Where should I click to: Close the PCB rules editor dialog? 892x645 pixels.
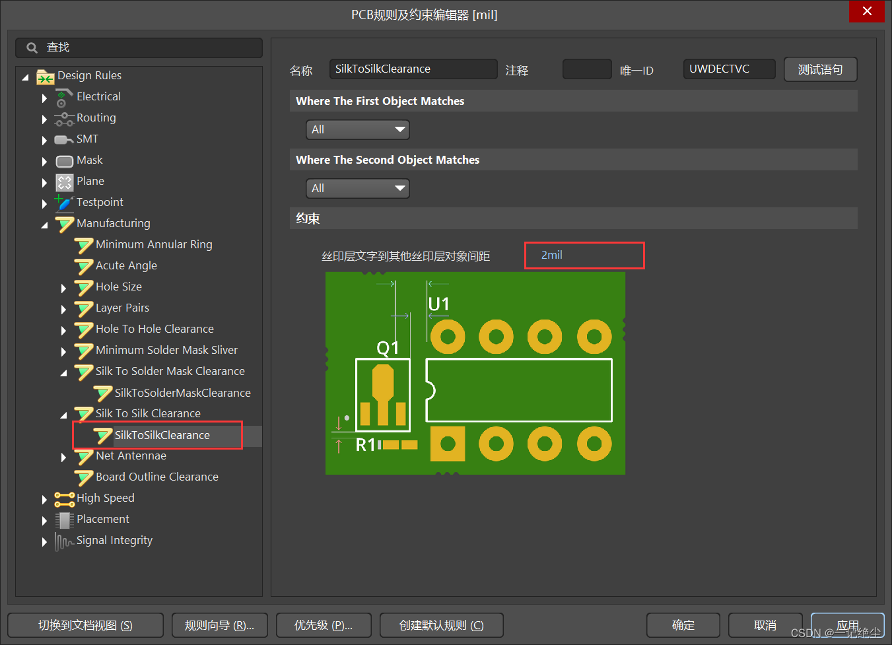coord(867,11)
